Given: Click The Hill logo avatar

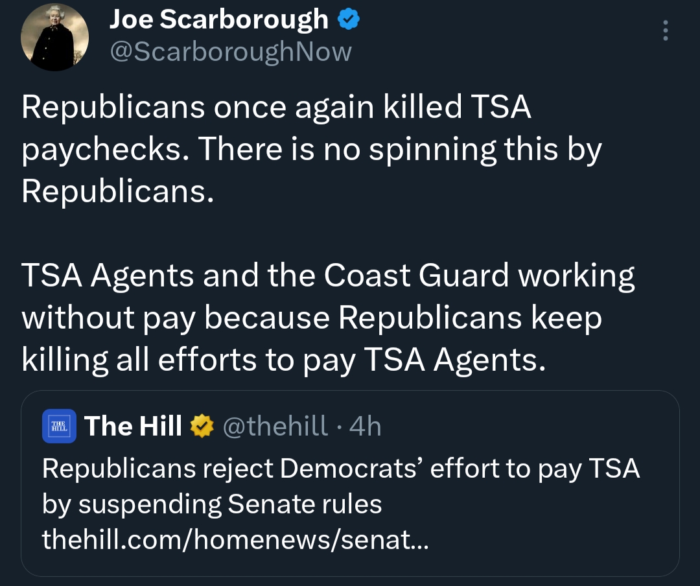Looking at the screenshot, I should coord(59,426).
